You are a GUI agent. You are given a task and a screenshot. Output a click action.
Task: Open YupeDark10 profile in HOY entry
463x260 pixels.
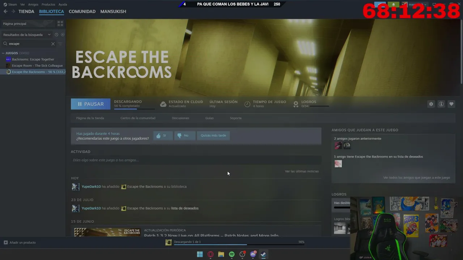[91, 187]
